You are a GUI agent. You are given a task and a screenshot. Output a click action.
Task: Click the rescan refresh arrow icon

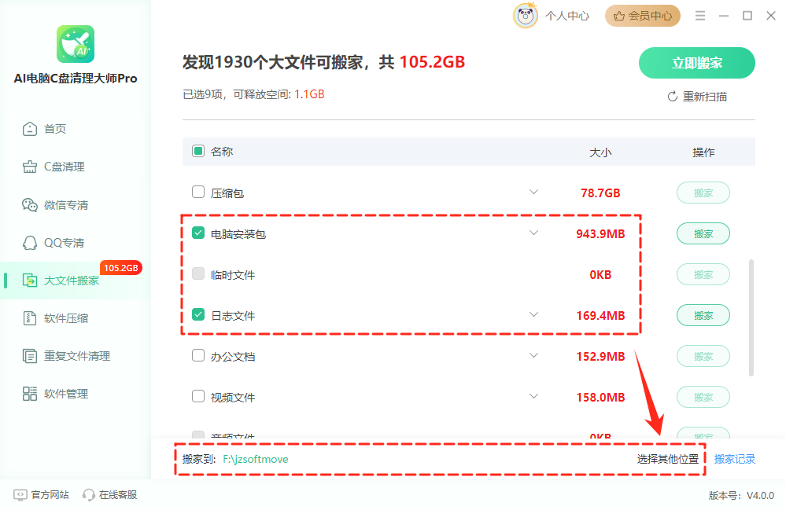click(x=673, y=97)
